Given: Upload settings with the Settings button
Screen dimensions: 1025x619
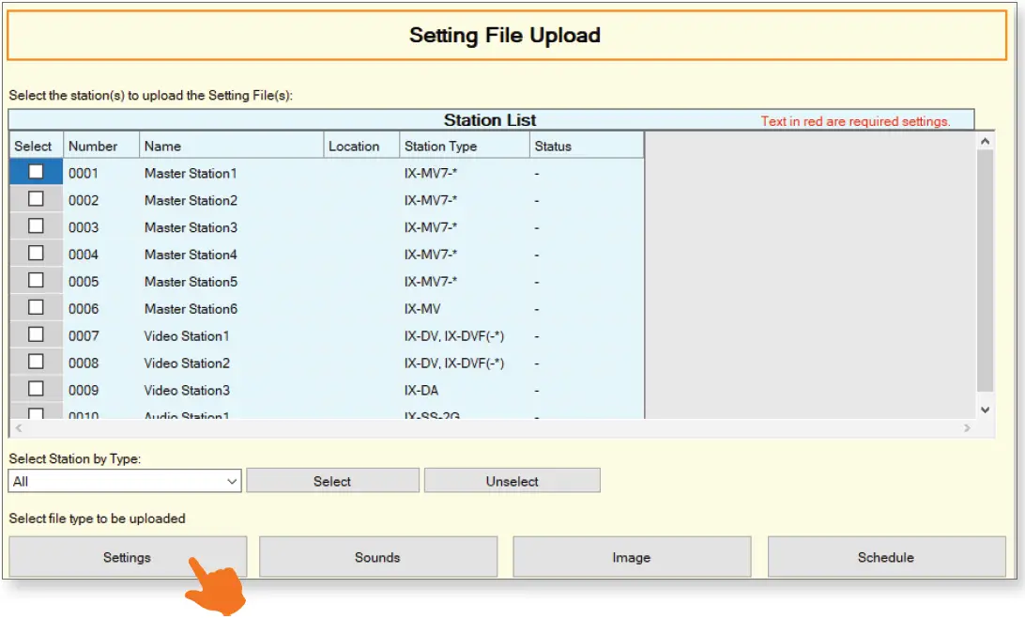Looking at the screenshot, I should click(127, 556).
